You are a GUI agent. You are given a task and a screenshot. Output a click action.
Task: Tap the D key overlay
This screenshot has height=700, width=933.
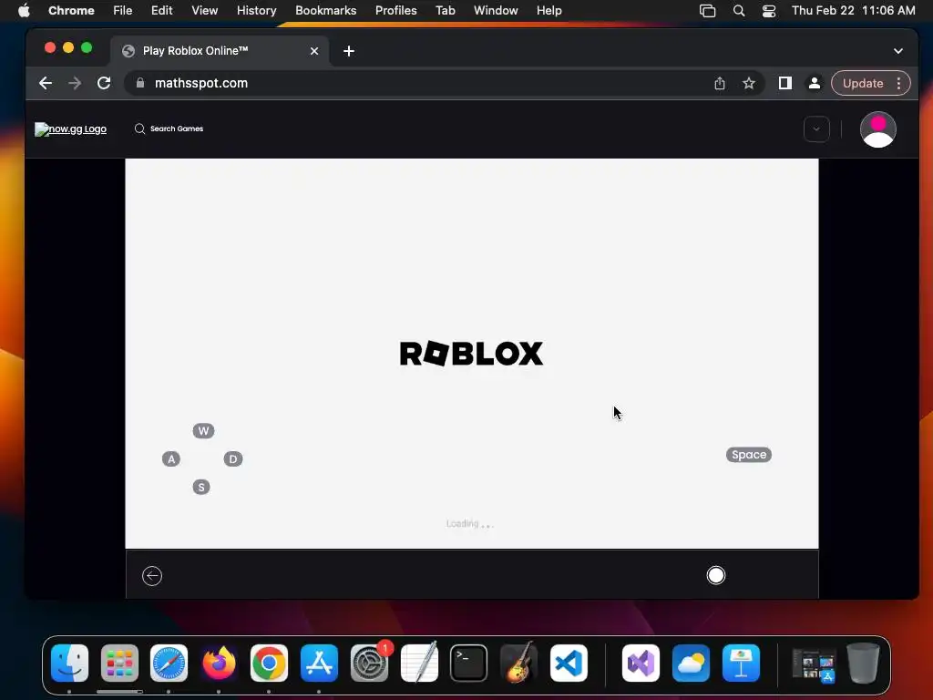coord(233,459)
